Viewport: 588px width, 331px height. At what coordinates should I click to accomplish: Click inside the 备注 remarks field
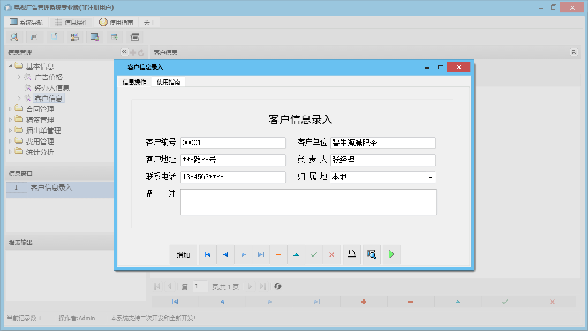(308, 201)
